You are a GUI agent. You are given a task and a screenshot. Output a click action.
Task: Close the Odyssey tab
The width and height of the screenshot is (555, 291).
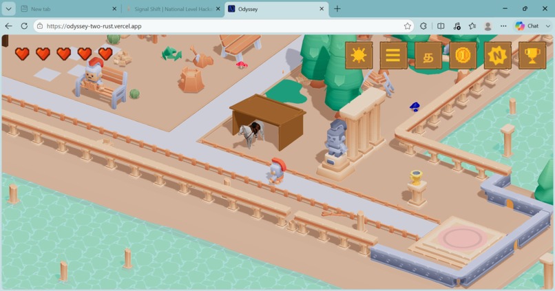pyautogui.click(x=322, y=9)
